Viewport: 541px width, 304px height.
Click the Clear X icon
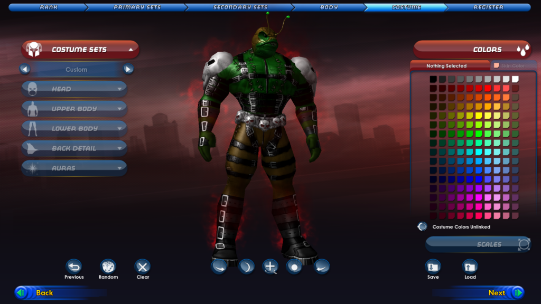pyautogui.click(x=143, y=267)
